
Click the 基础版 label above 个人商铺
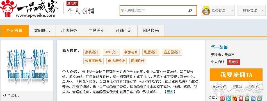72,3
